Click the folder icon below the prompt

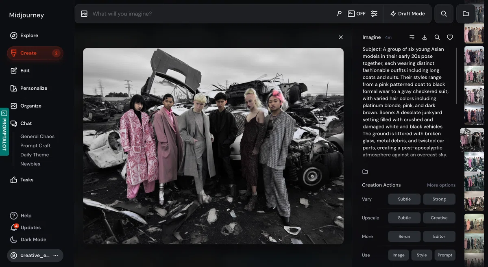tap(365, 171)
